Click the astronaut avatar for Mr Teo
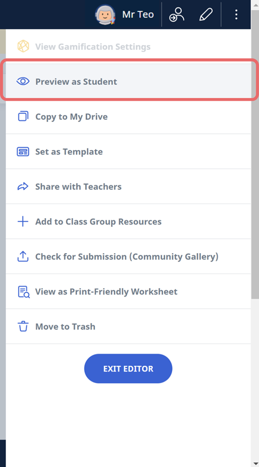 pos(106,15)
